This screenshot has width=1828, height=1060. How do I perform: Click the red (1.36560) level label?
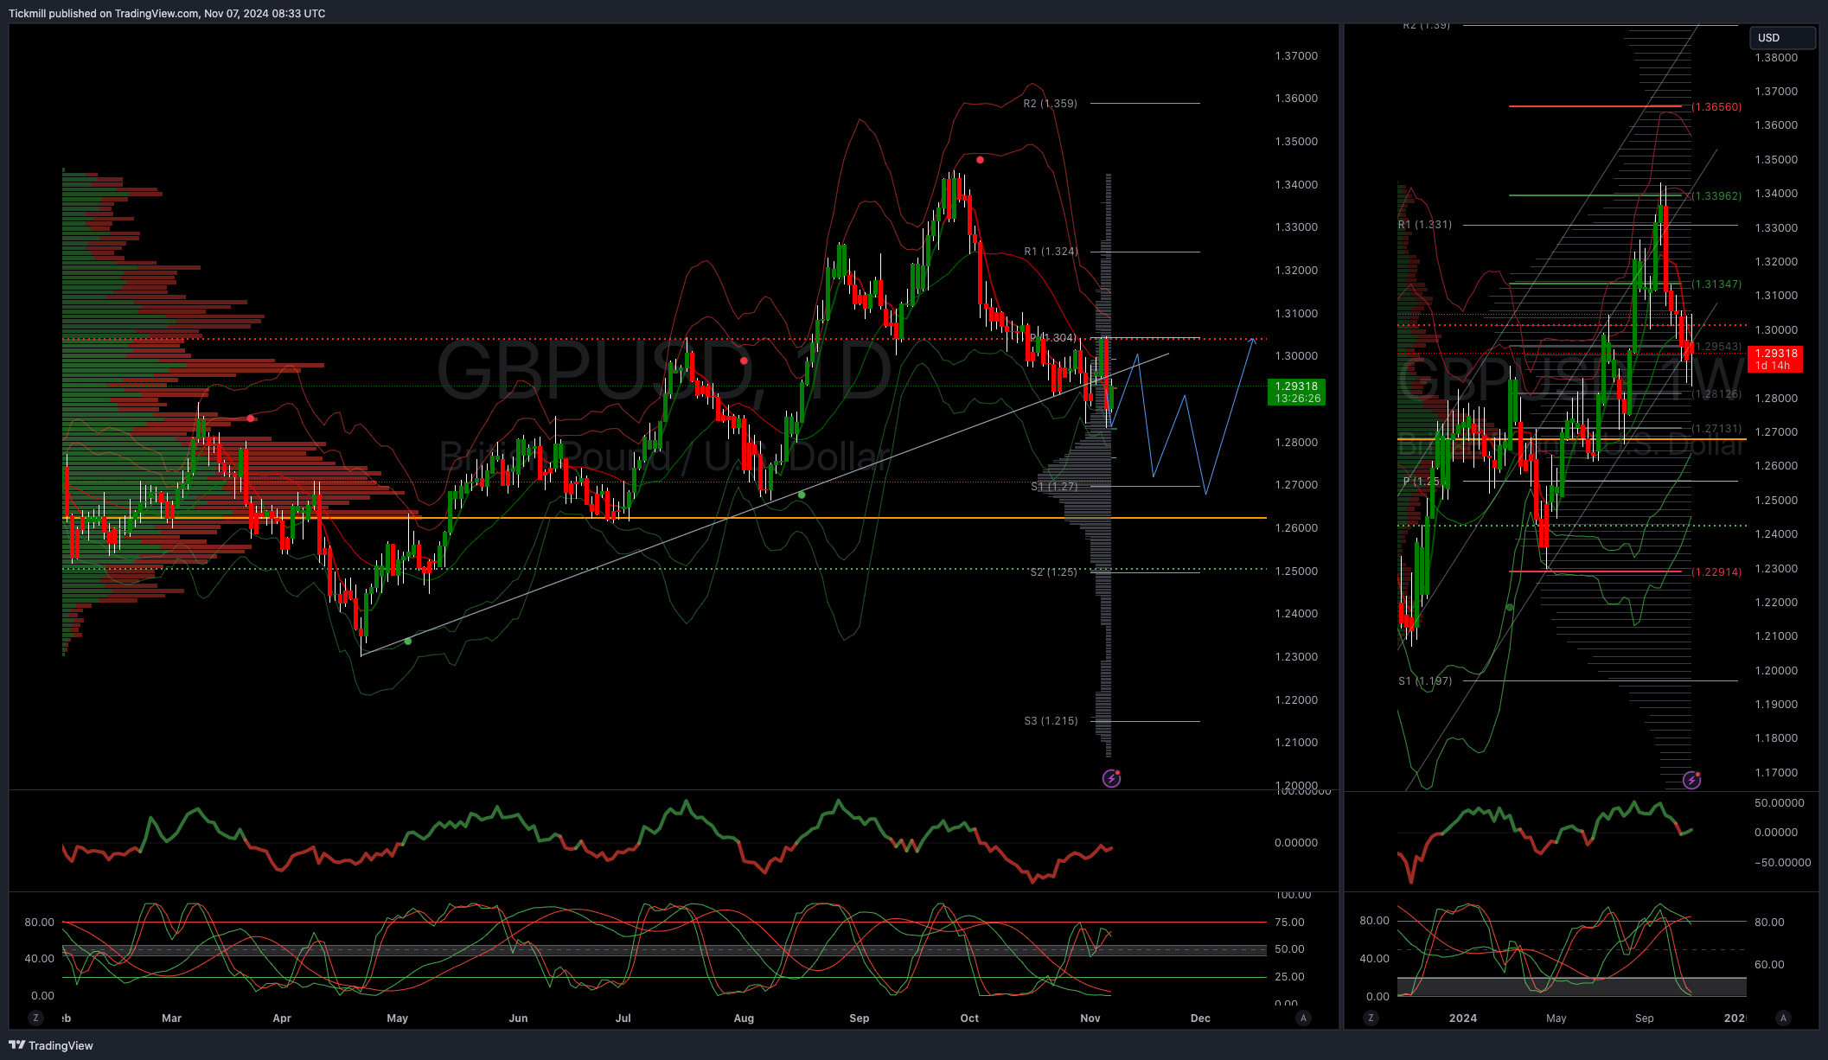1716,107
